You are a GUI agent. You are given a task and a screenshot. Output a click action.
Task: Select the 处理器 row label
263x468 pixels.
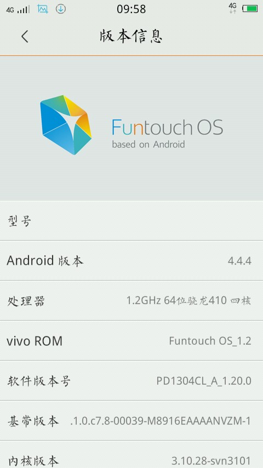coord(26,301)
